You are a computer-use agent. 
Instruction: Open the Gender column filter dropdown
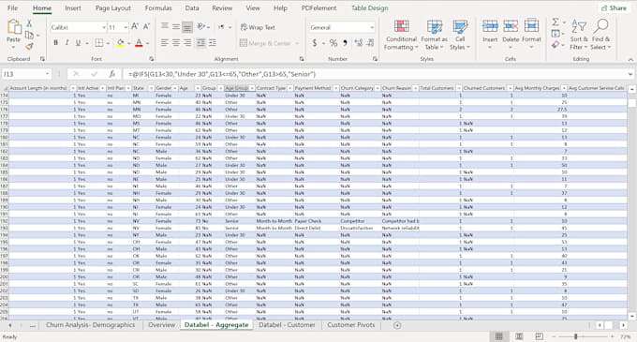pyautogui.click(x=174, y=88)
